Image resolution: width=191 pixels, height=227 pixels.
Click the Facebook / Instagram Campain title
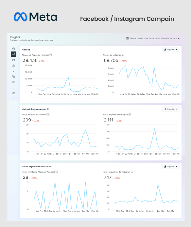click(x=127, y=19)
